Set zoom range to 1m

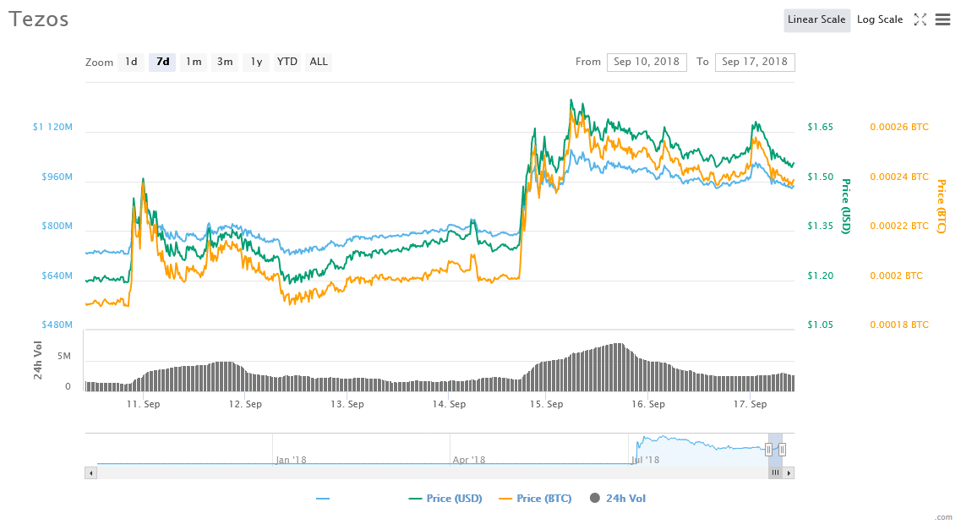coord(194,62)
